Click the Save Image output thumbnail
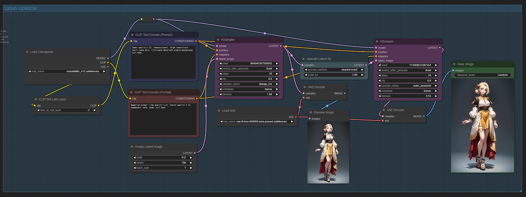The image size is (526, 197). (483, 125)
